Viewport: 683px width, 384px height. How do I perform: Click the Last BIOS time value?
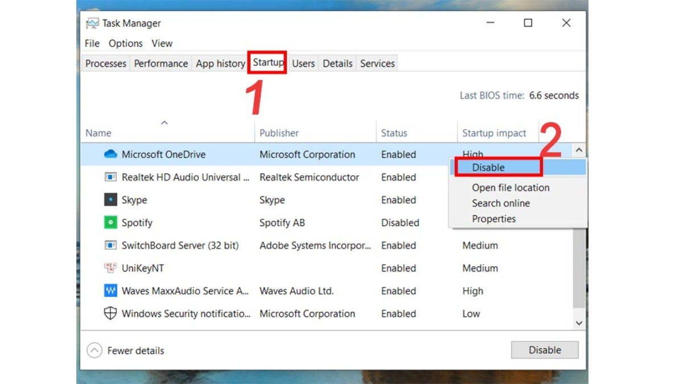(x=554, y=96)
